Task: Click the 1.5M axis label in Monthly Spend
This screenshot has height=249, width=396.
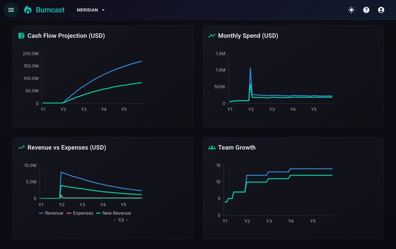Action: (x=221, y=54)
